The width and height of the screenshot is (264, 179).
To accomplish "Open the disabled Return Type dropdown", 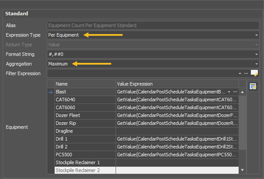I will click(257, 45).
